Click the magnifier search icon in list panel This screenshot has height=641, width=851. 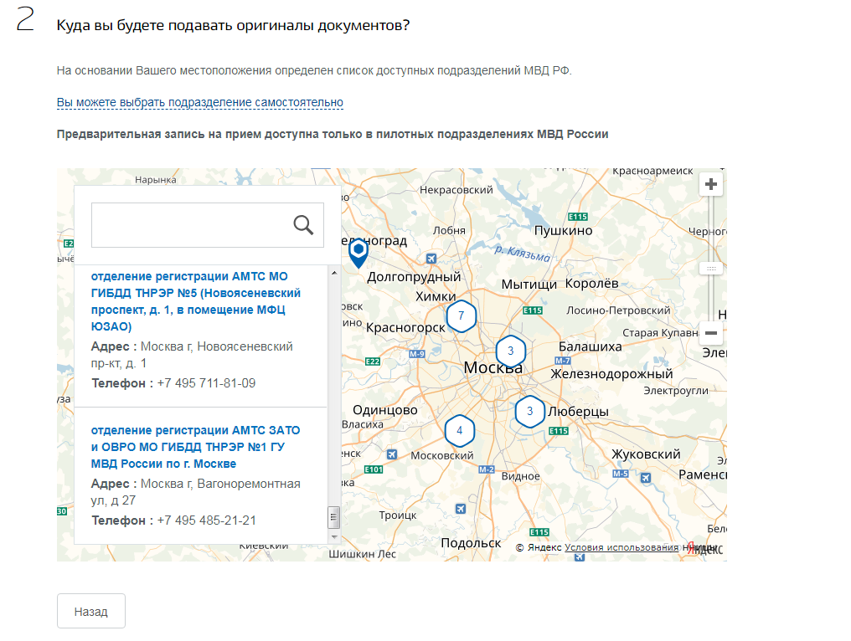point(303,224)
